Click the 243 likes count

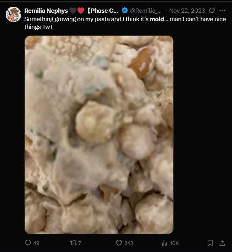click(129, 243)
